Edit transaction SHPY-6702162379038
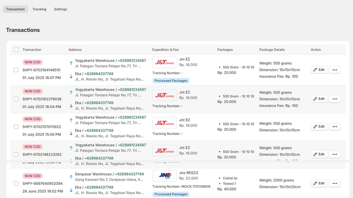Image resolution: width=353 pixels, height=198 pixels. coord(319,99)
